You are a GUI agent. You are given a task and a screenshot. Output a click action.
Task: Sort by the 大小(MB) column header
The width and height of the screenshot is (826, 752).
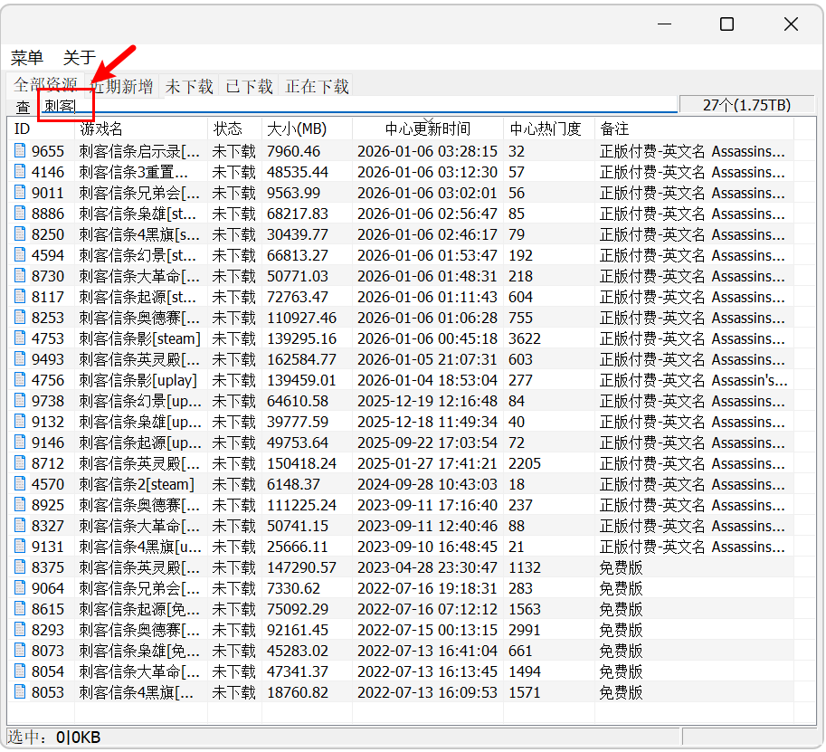click(x=307, y=129)
